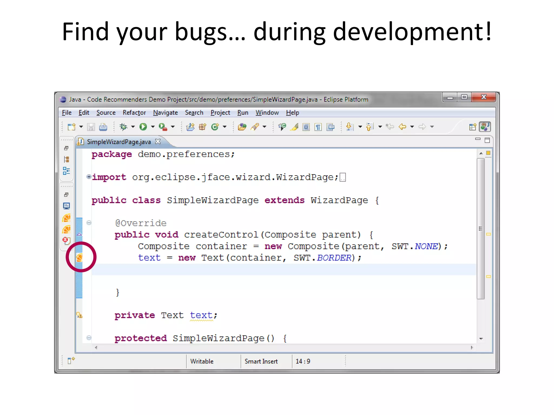Viewport: 554px width, 415px height.
Task: Click the folded imports placeholder box
Action: point(343,178)
